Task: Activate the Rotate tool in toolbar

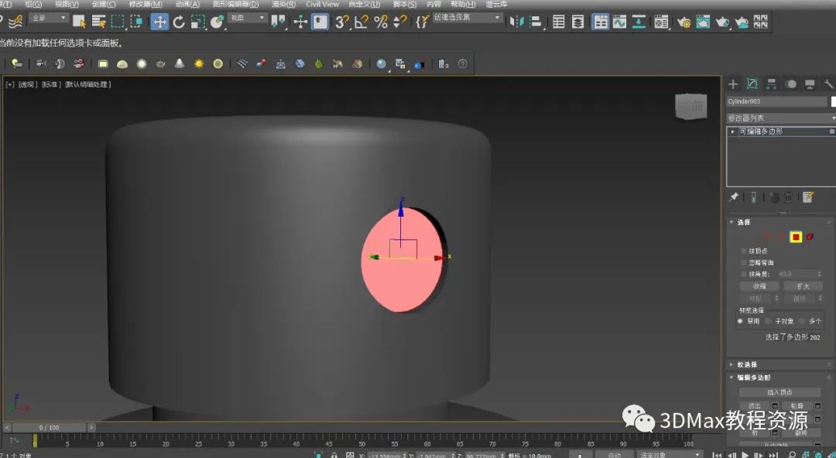Action: click(179, 22)
